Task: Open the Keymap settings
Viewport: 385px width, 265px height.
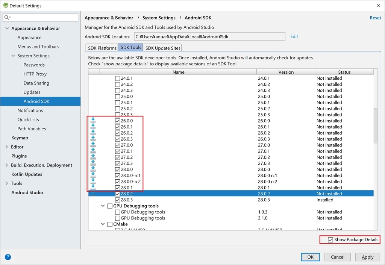Action: (20, 138)
